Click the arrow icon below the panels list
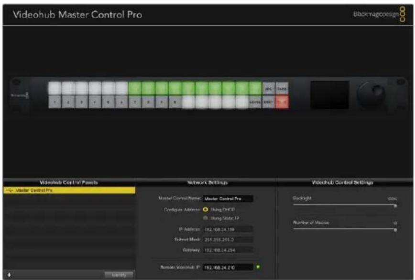The height and width of the screenshot is (280, 415). pos(9,275)
